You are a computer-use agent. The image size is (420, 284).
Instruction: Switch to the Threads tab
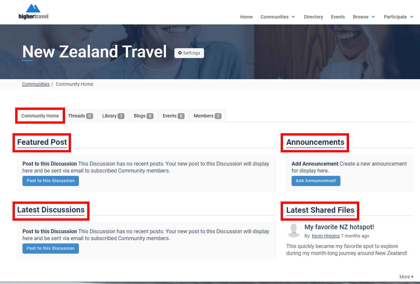tap(80, 116)
